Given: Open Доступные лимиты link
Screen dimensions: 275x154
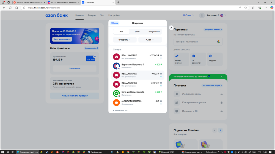Looking at the screenshot, I should (x=213, y=30).
